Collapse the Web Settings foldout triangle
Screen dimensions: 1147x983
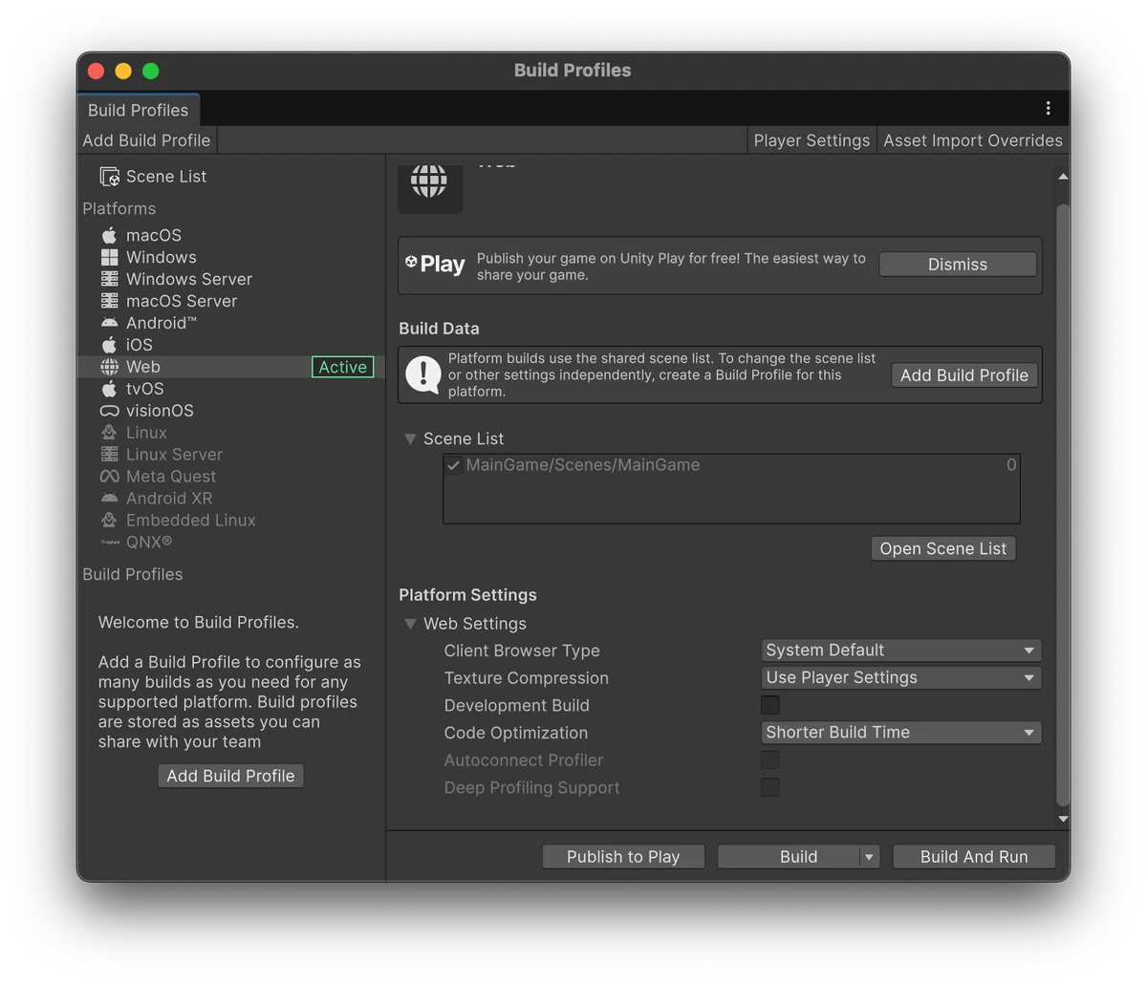[x=410, y=624]
